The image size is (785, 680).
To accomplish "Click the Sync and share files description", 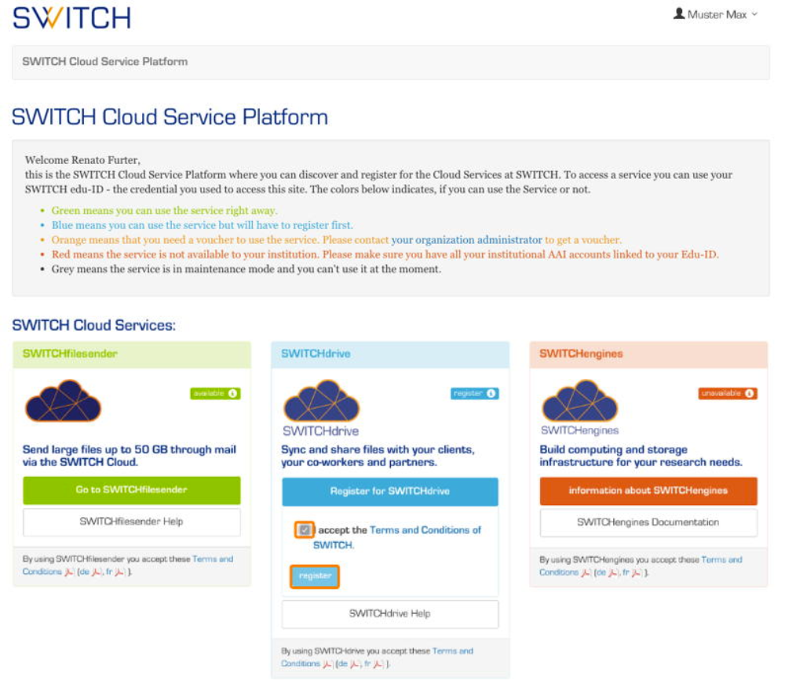I will click(x=378, y=456).
